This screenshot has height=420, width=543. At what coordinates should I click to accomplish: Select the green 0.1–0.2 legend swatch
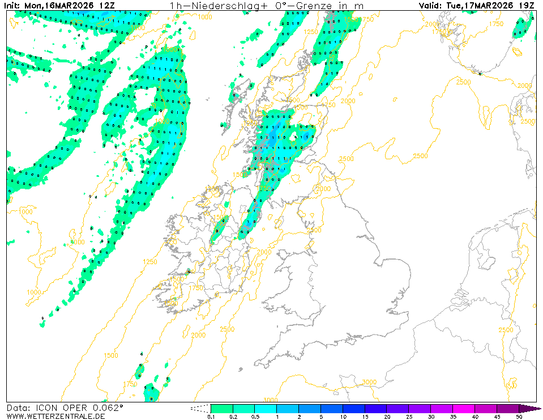[x=221, y=409]
